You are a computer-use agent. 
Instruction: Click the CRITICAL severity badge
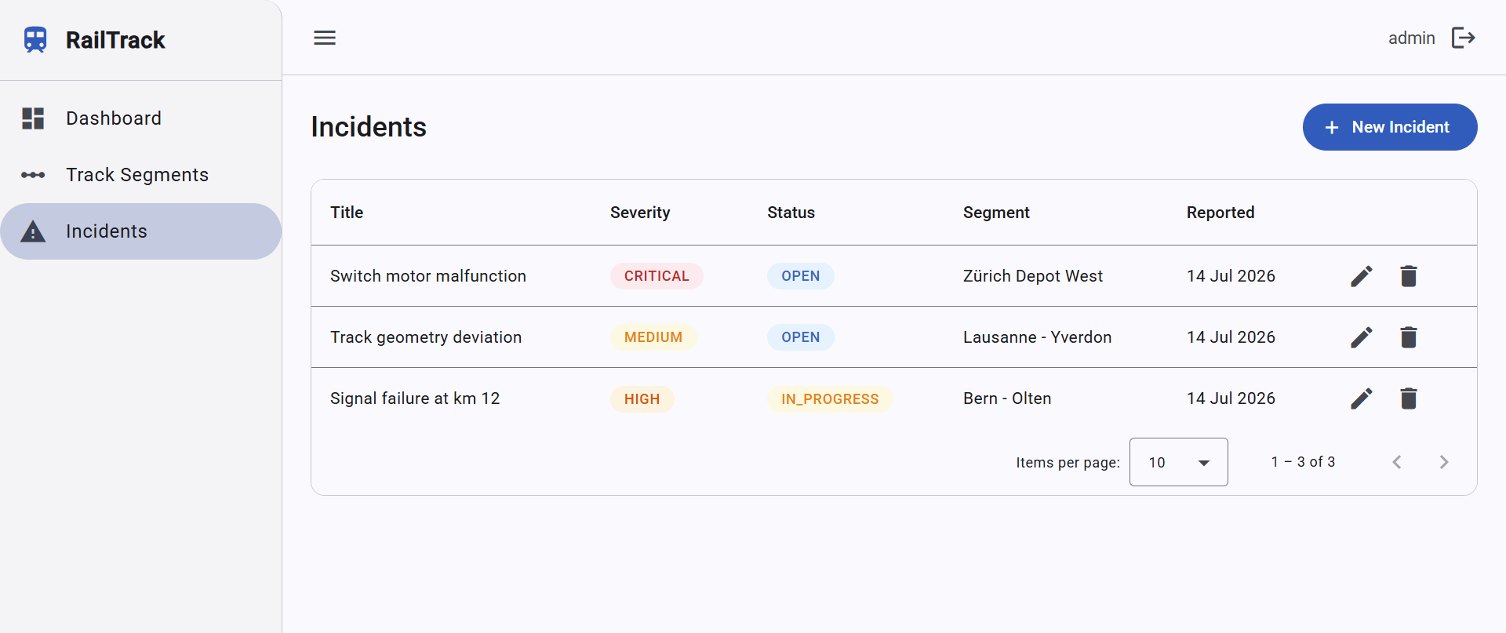coord(657,276)
